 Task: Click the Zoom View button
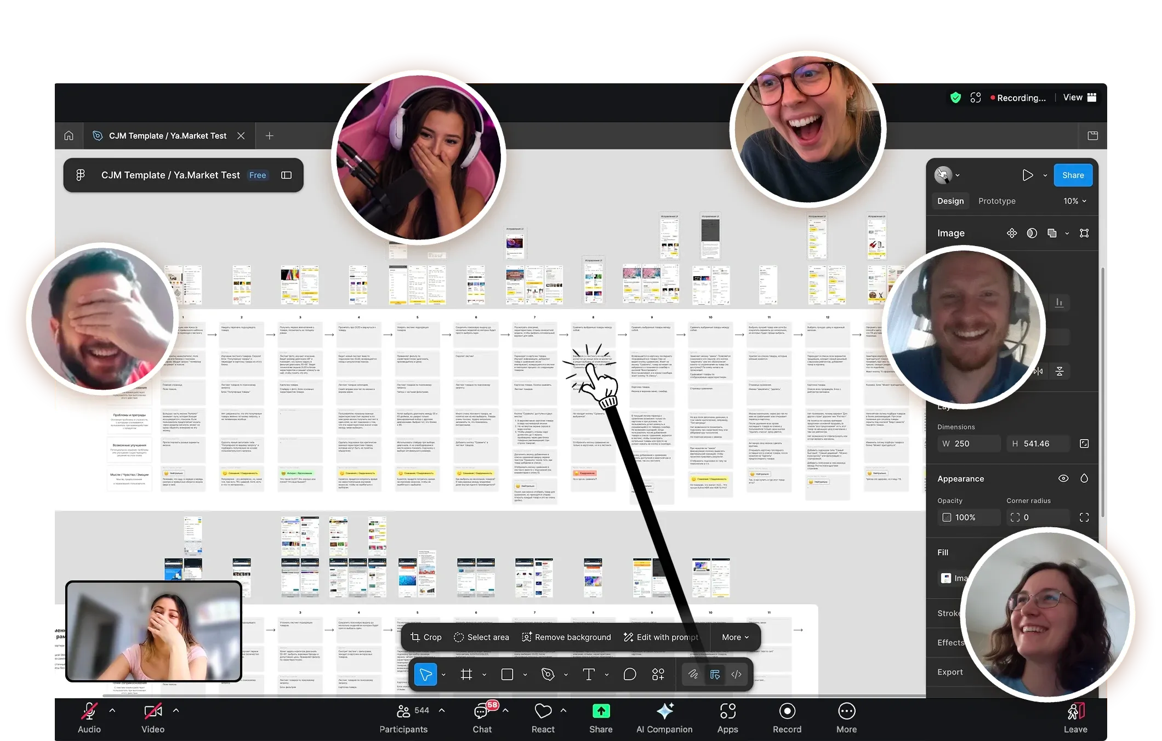(1079, 97)
